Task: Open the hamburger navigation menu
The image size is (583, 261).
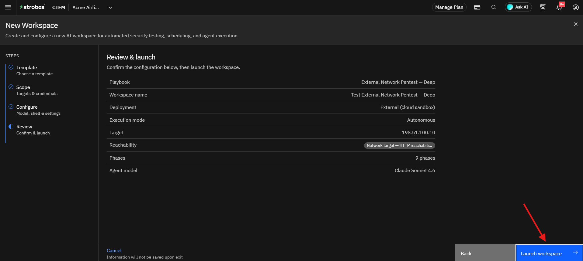Action: tap(8, 7)
